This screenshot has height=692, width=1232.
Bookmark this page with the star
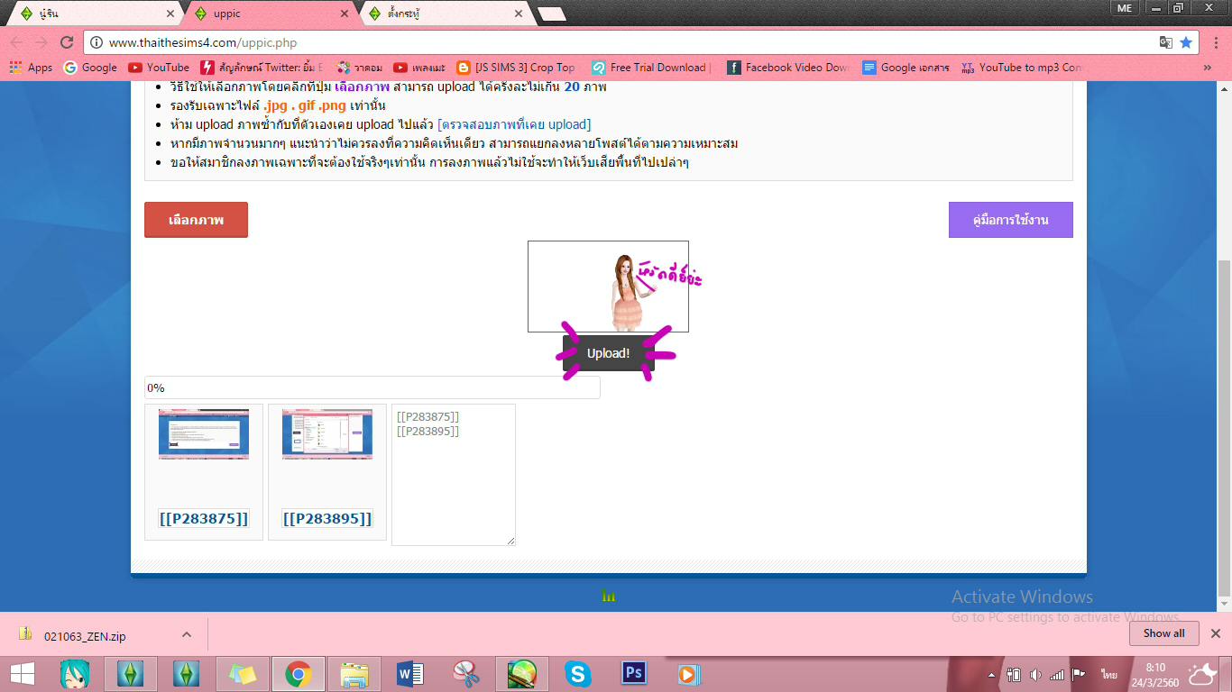[x=1186, y=42]
